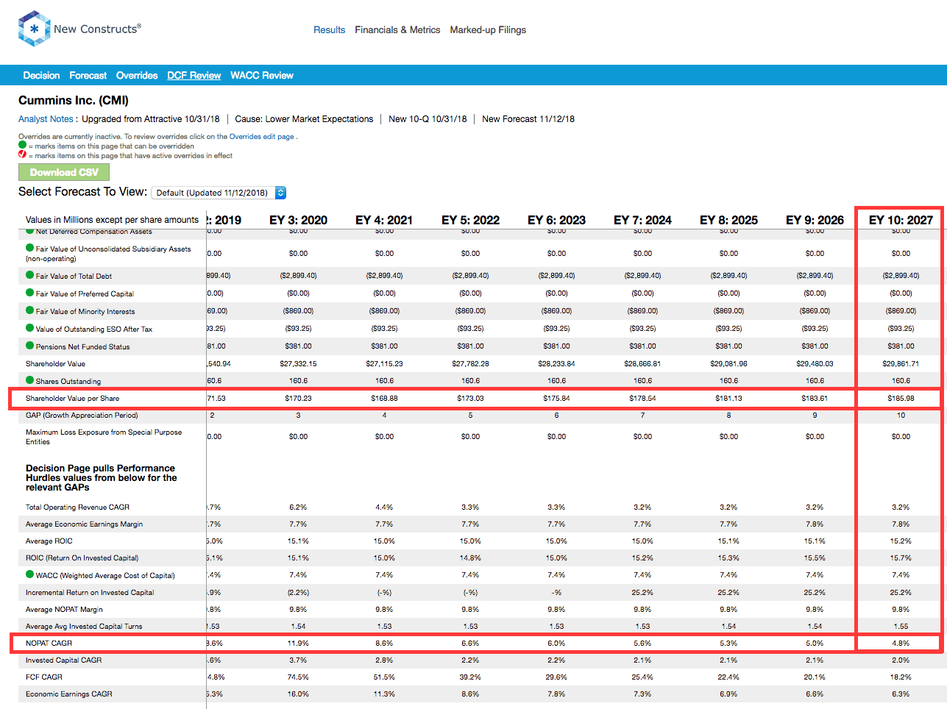This screenshot has width=947, height=709.
Task: Click the $170.23 value under EY 3: 2020
Action: (x=298, y=398)
